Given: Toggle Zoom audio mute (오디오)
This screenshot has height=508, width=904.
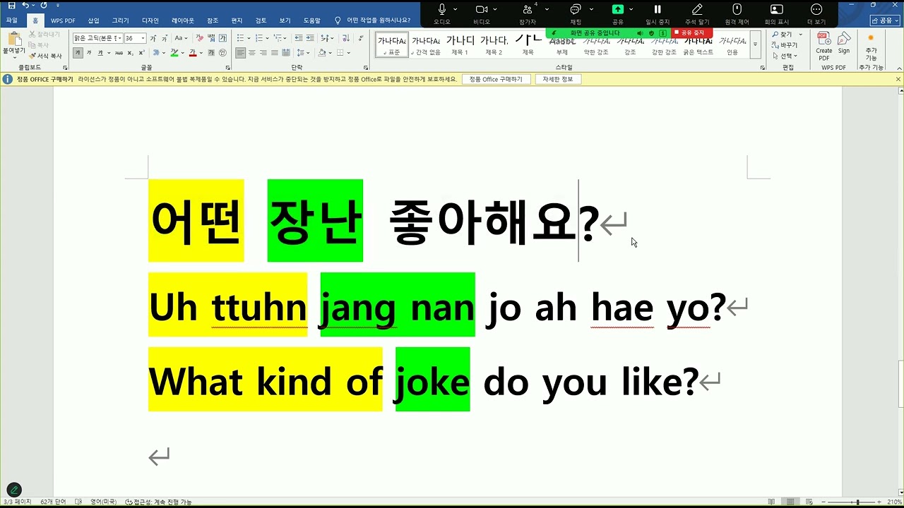Looking at the screenshot, I should click(x=442, y=13).
